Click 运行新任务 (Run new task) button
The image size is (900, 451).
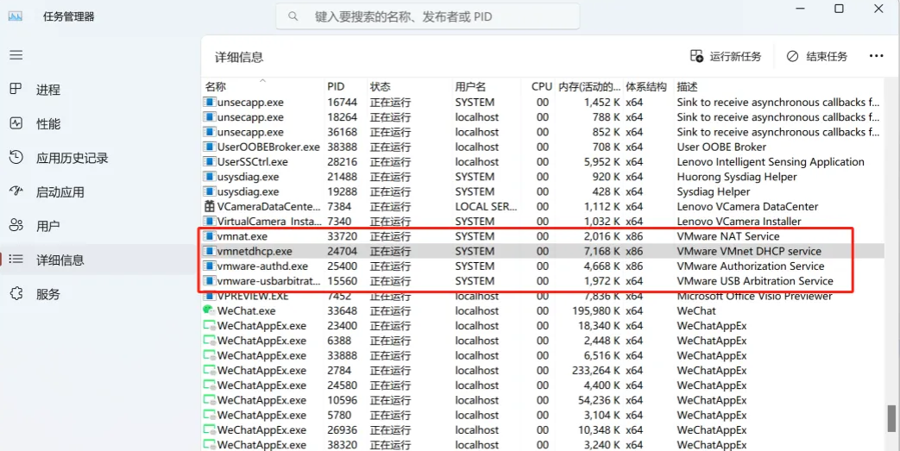tap(726, 57)
